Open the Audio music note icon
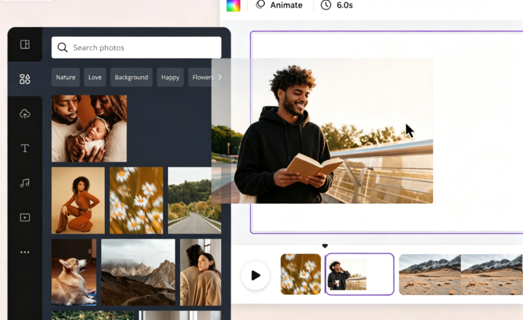Screen dimensions: 523x320 click(25, 183)
